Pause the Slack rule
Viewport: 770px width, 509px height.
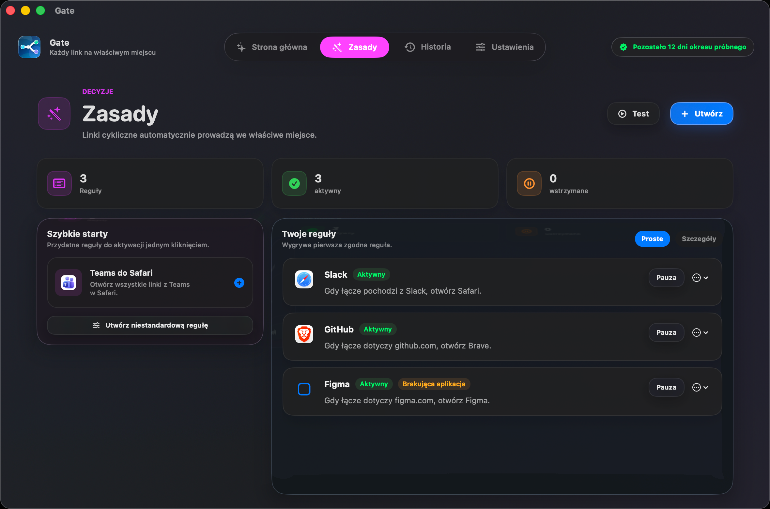pyautogui.click(x=666, y=278)
